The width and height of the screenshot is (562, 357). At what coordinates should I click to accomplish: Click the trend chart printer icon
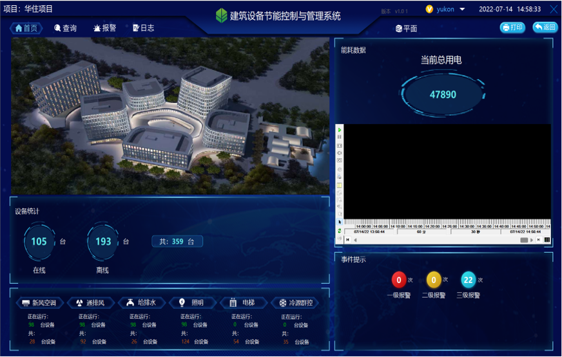point(340,177)
